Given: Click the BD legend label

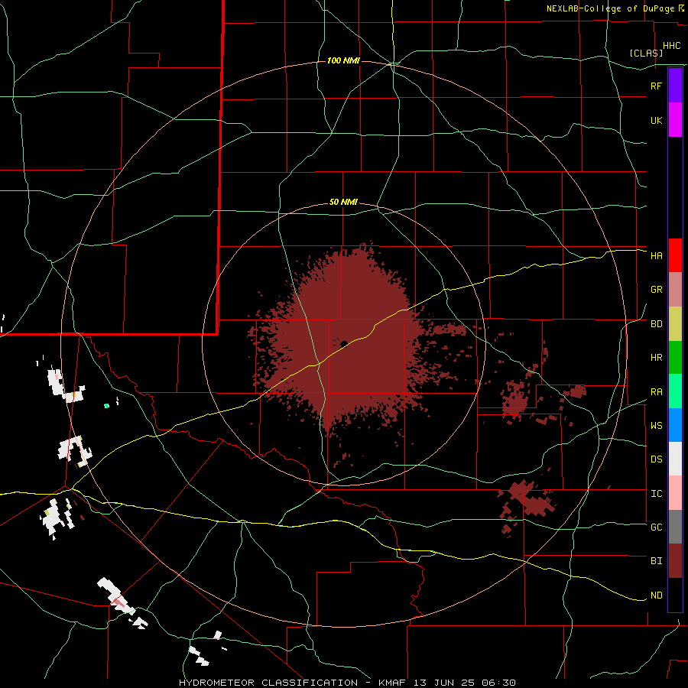Looking at the screenshot, I should click(x=656, y=324).
